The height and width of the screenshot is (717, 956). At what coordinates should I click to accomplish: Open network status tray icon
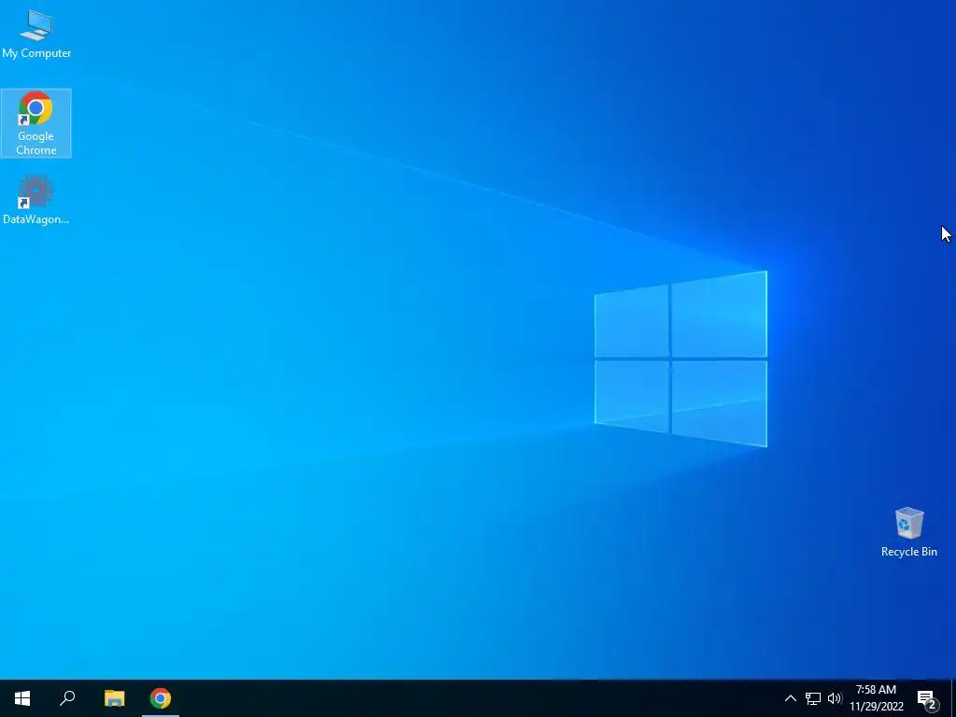pos(813,698)
